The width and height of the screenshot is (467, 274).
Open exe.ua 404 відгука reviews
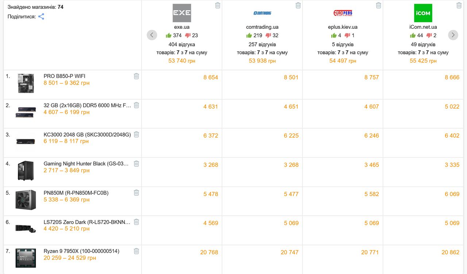coord(182,44)
